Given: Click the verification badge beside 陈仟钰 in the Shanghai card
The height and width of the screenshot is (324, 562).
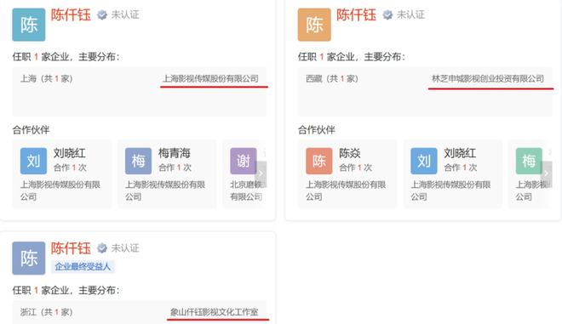Looking at the screenshot, I should pyautogui.click(x=102, y=15).
